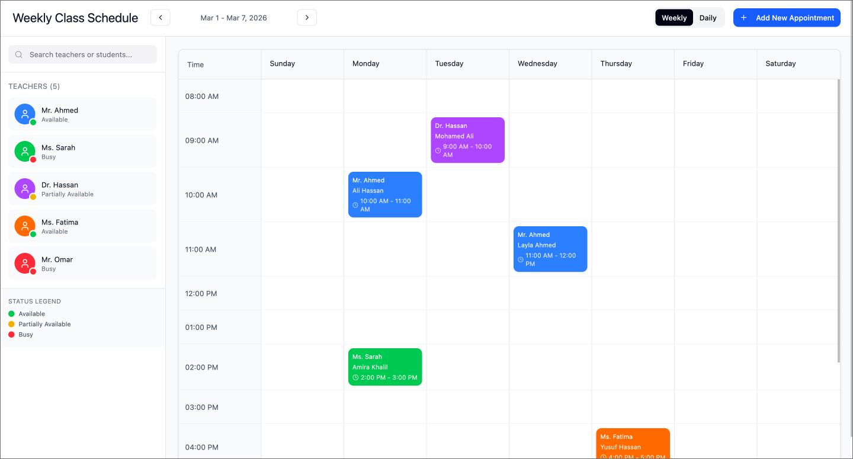This screenshot has width=853, height=459.
Task: Select Ms. Sarah's green avatar icon
Action: pos(24,151)
